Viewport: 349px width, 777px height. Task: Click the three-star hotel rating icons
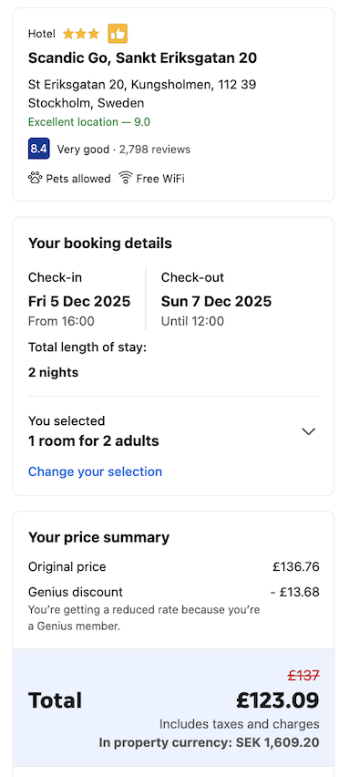click(x=81, y=34)
